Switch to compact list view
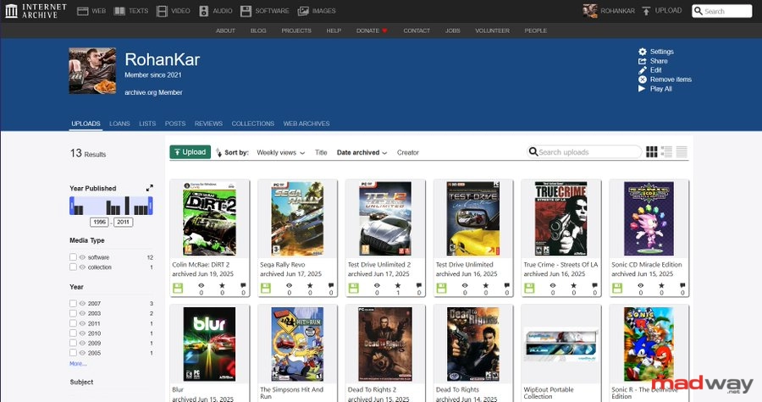 682,152
